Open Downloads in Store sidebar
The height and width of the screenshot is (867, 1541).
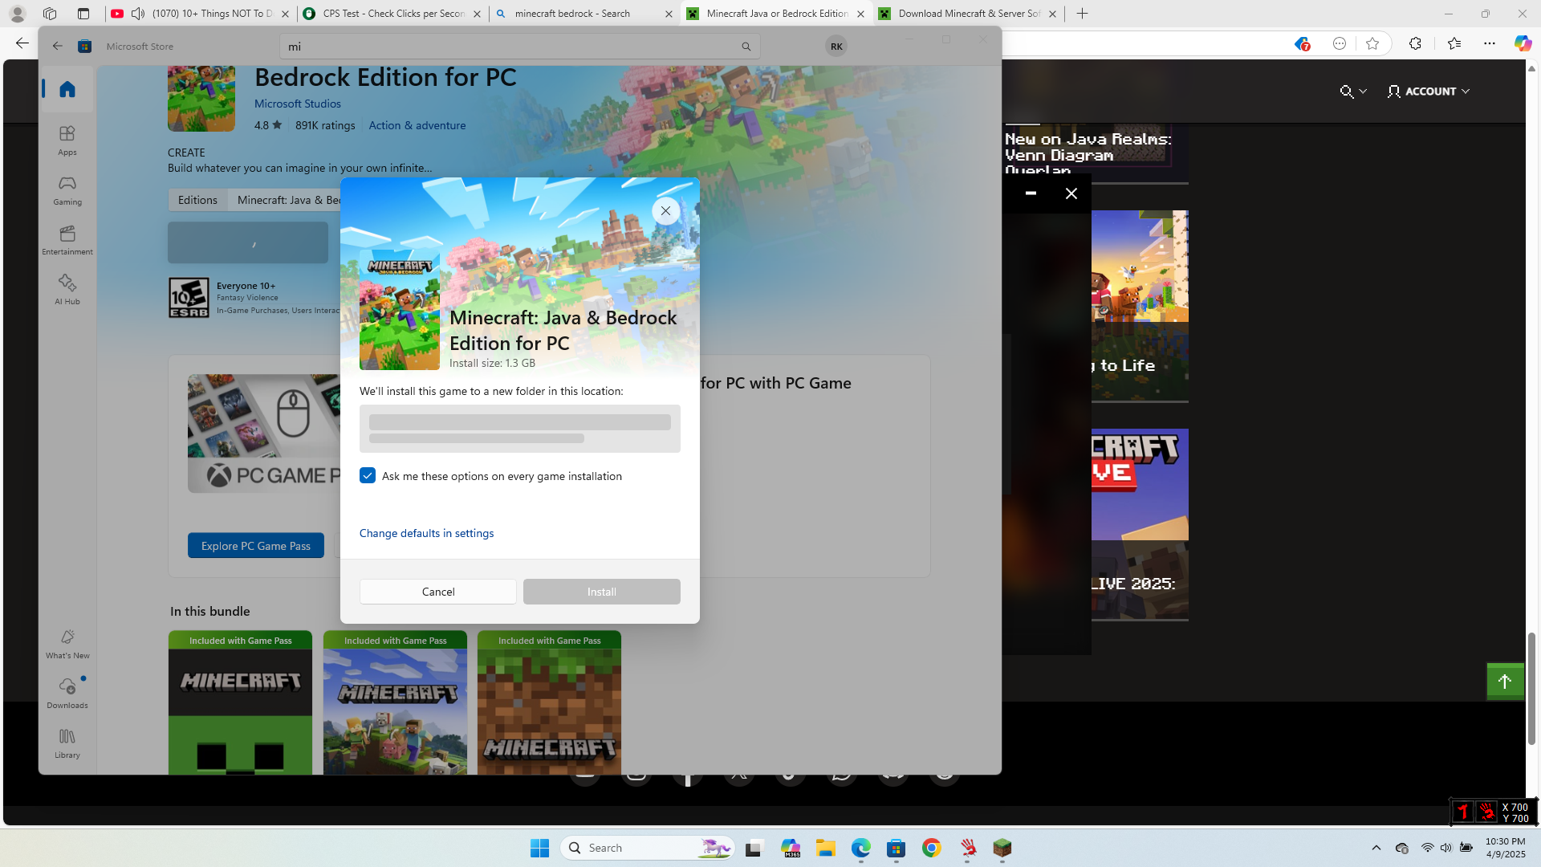67,693
